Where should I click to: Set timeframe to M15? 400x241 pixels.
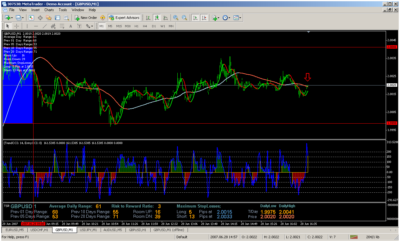pyautogui.click(x=119, y=26)
